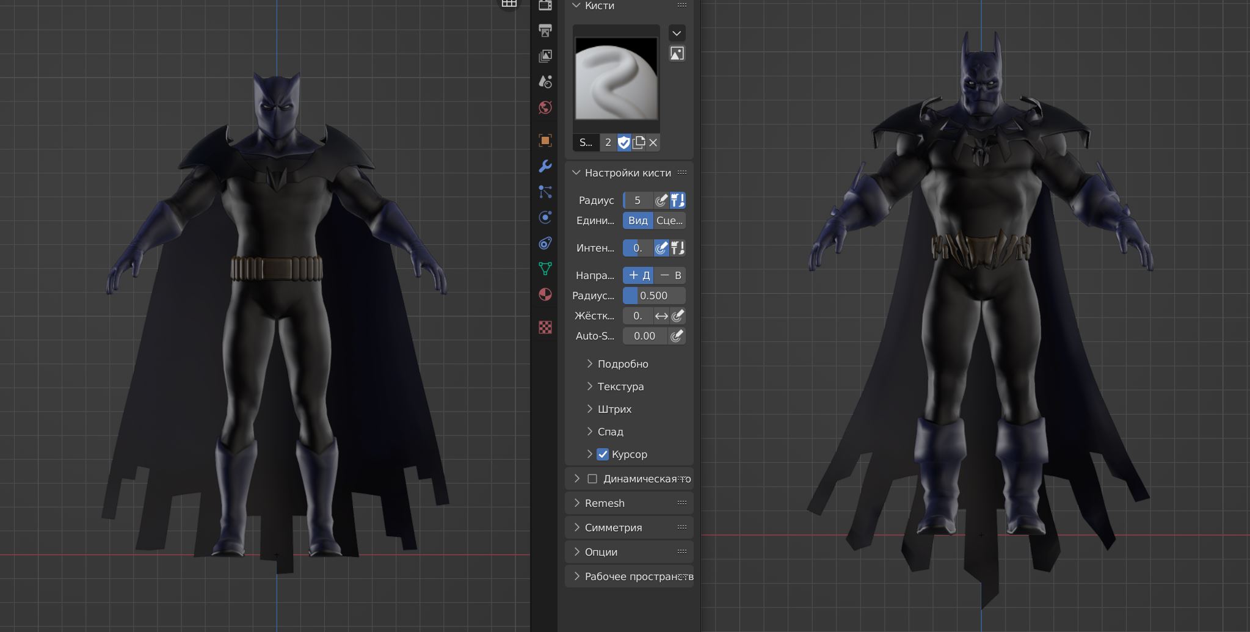Enable the Курсор checkbox
Image resolution: width=1250 pixels, height=632 pixels.
(x=603, y=454)
